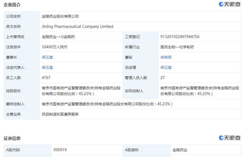The width and height of the screenshot is (242, 157).
Task: Click the 最终控制人 label cell
Action: coord(22,104)
